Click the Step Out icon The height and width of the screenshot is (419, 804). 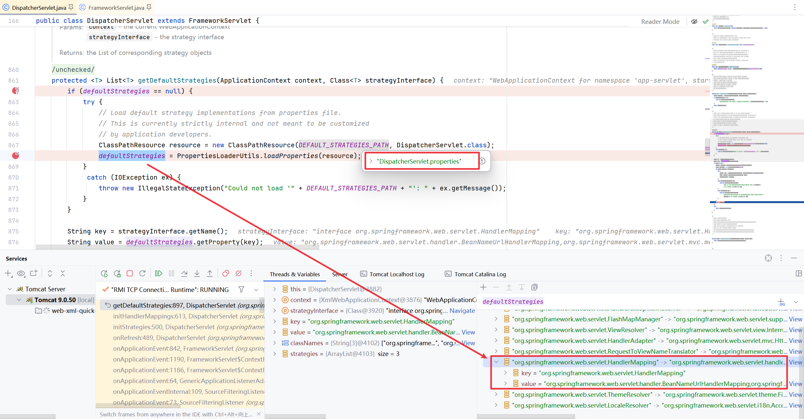[210, 274]
